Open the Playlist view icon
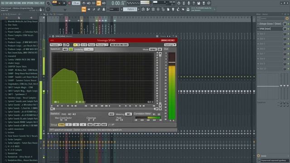This screenshot has height=163, width=290. [143, 9]
